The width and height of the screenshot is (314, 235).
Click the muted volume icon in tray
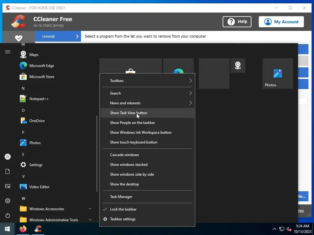(x=289, y=229)
